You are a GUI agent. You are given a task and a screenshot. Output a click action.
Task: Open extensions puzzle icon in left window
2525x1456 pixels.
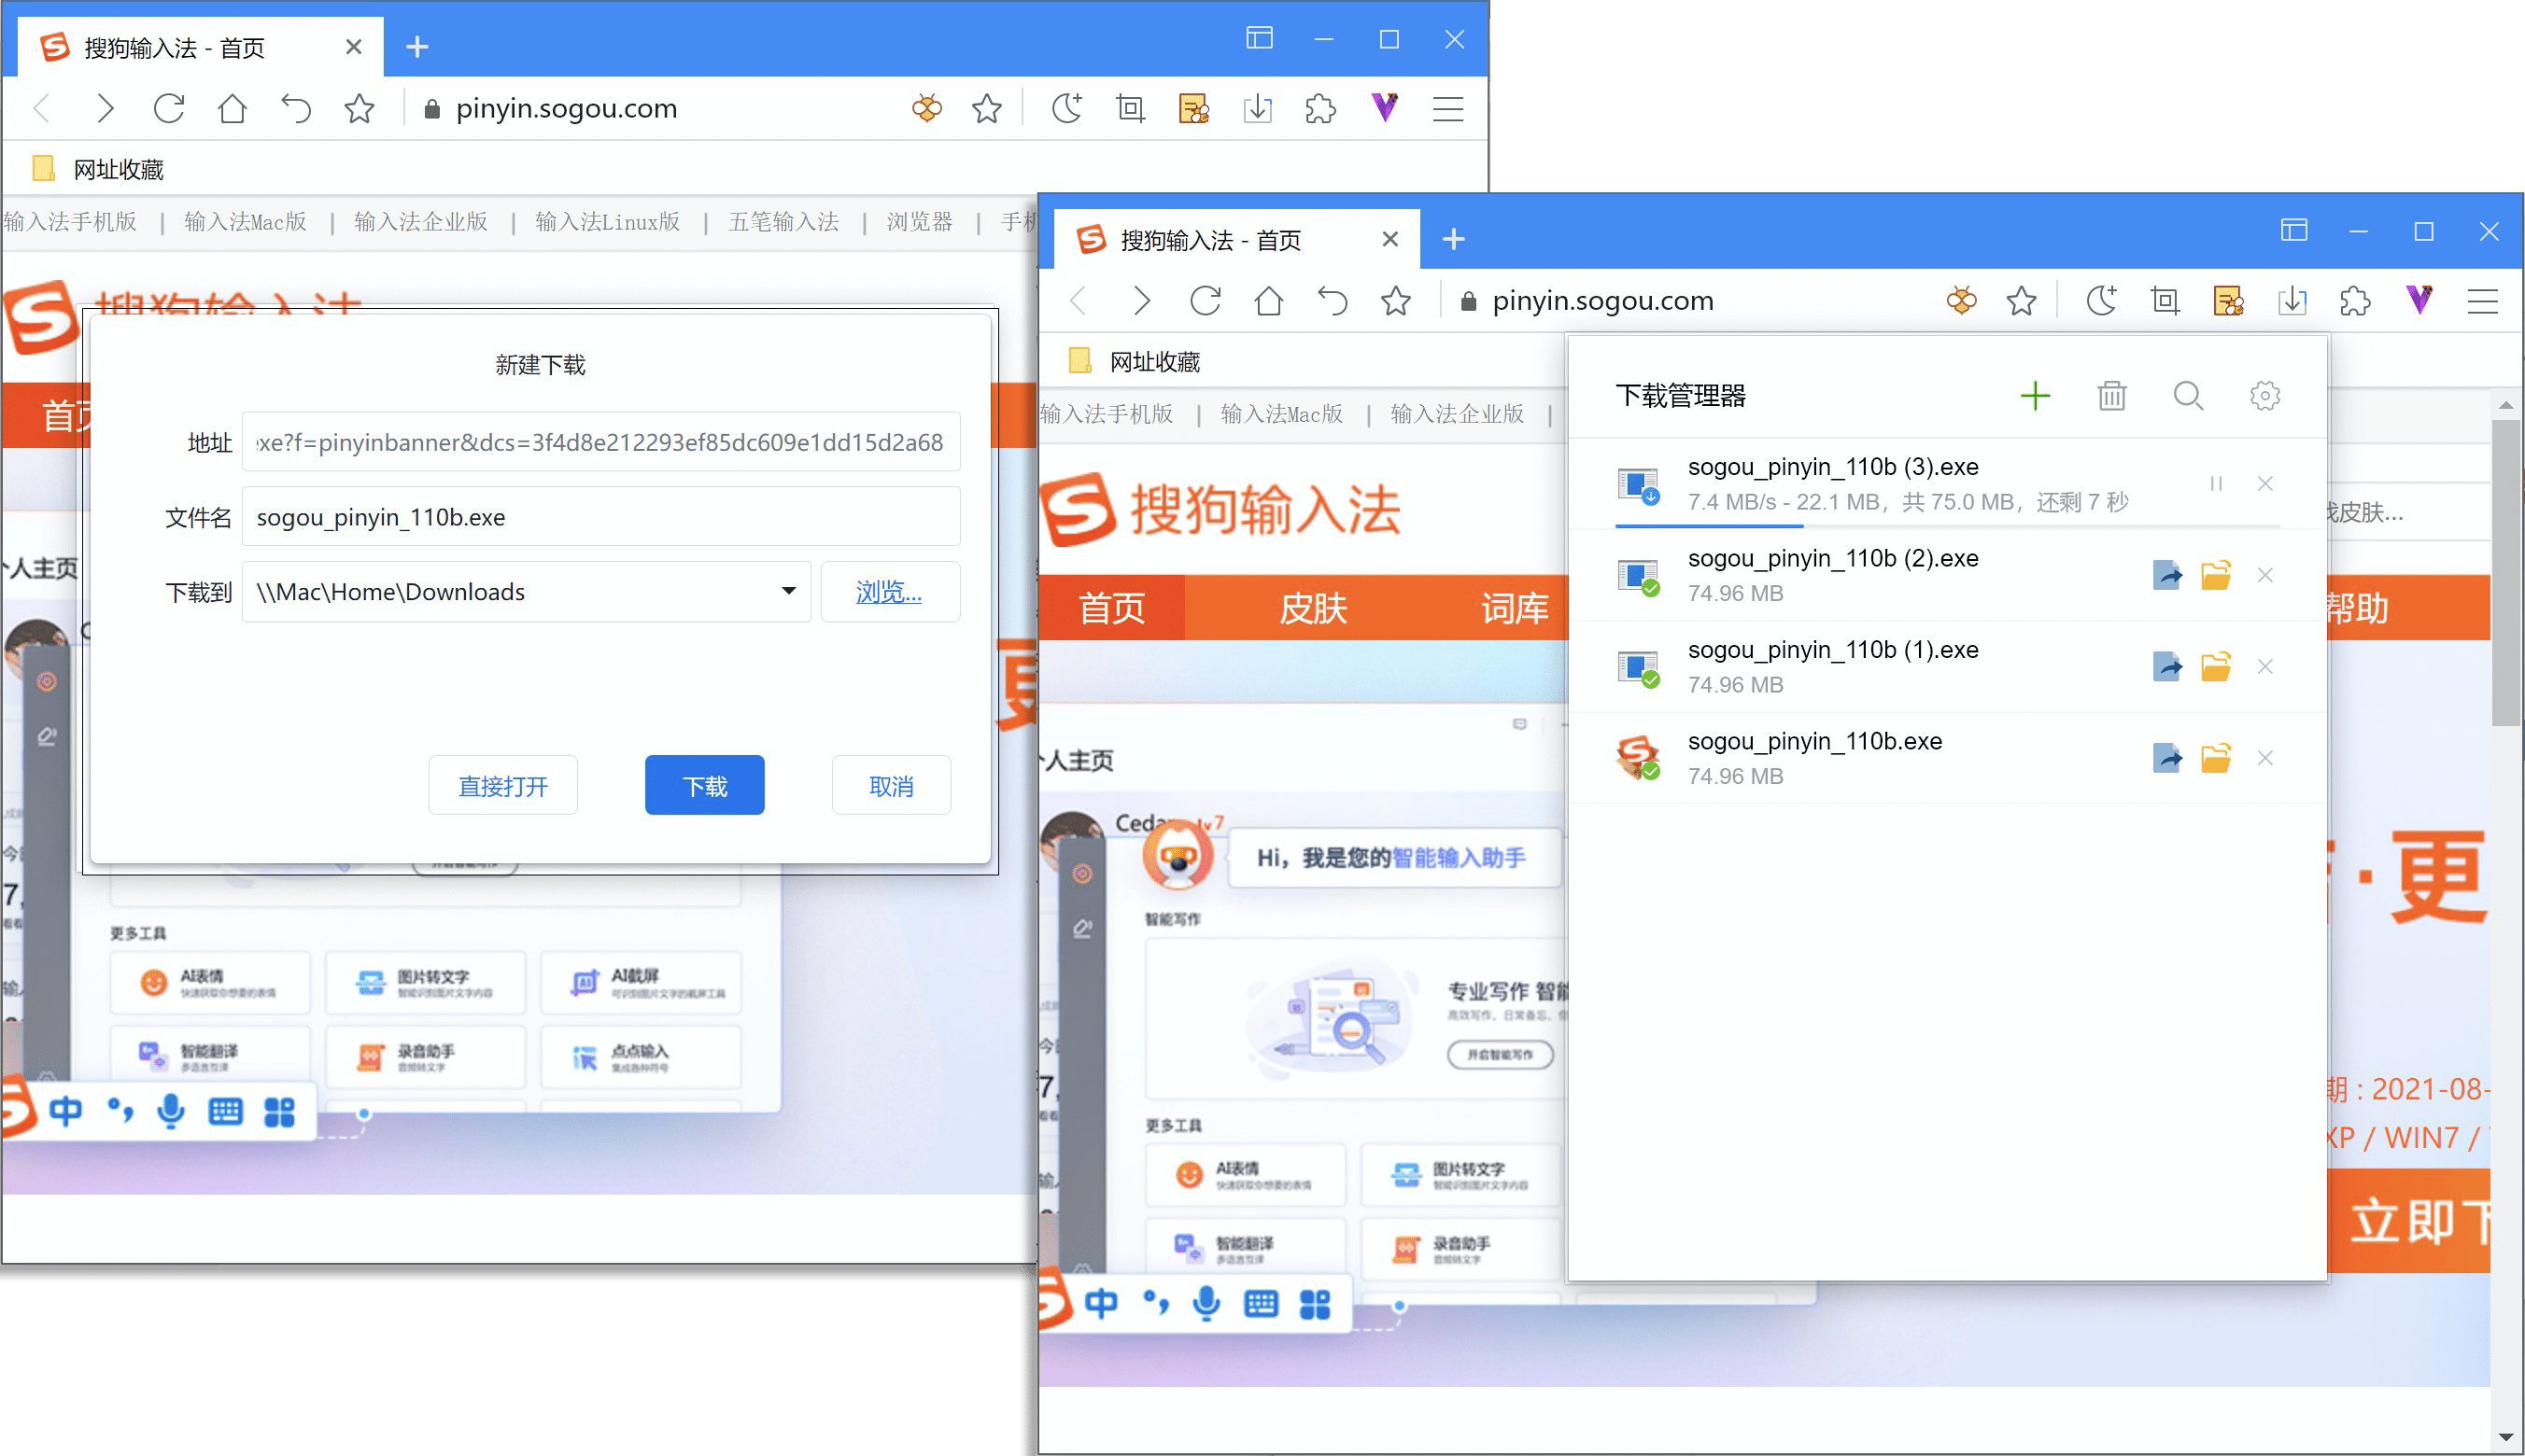point(1320,108)
